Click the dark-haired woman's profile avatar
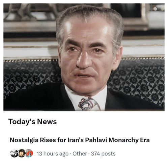Image resolution: width=168 pixels, height=168 pixels. [x=22, y=153]
